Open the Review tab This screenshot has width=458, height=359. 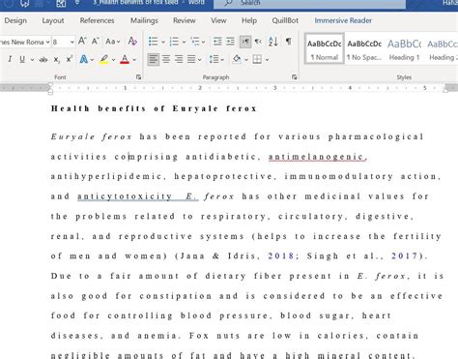click(x=185, y=20)
